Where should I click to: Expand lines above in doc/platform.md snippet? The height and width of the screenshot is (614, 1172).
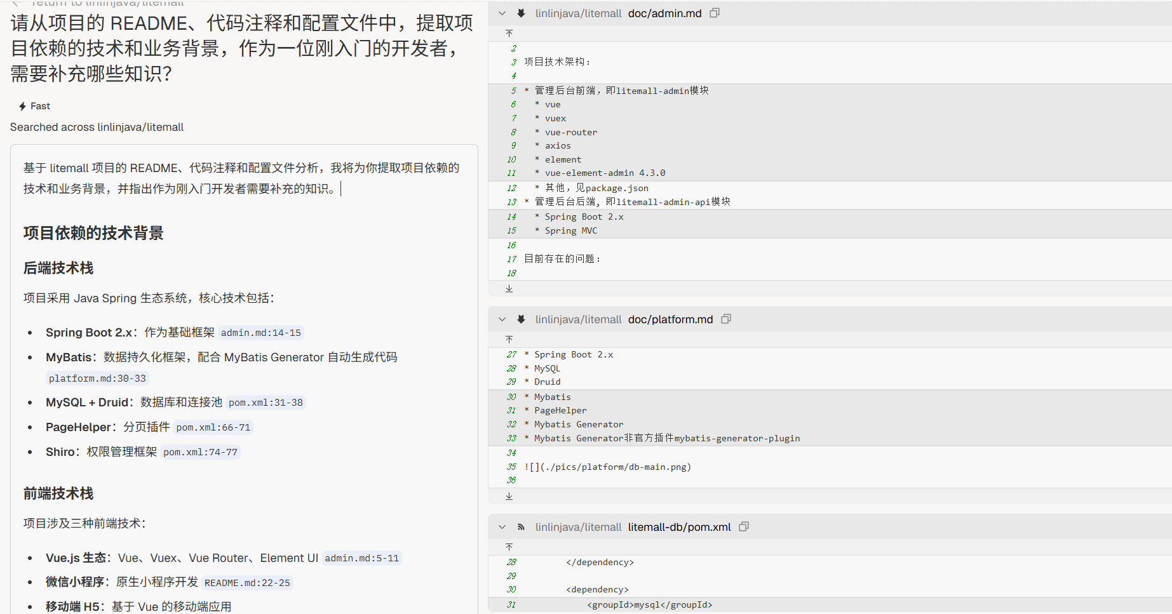509,339
